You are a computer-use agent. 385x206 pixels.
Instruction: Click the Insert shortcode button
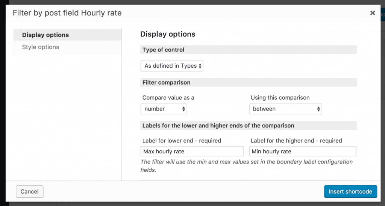[350, 191]
